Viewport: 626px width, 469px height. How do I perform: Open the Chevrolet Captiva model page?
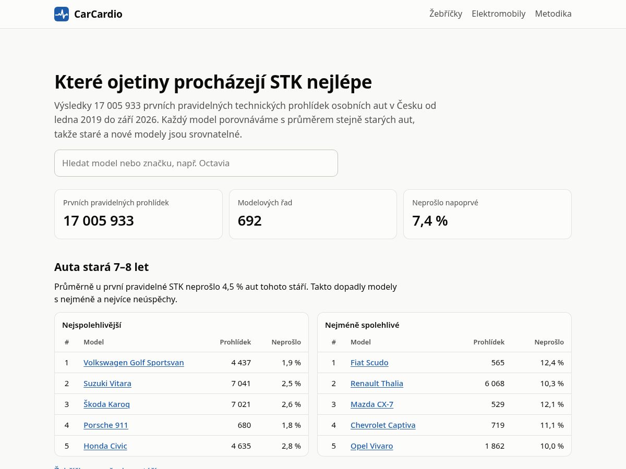(x=383, y=425)
